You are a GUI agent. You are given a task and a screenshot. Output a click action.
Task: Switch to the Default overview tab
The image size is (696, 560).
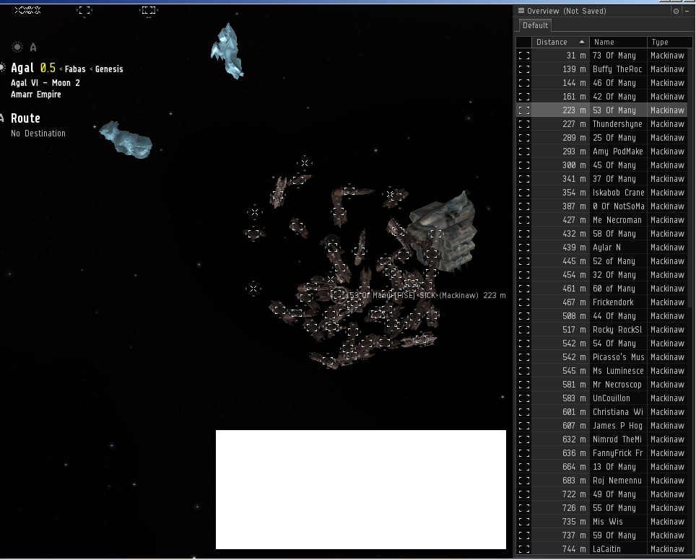point(535,25)
